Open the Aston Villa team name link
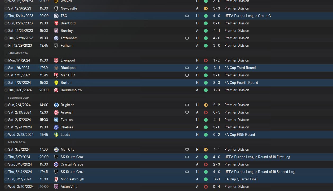The width and height of the screenshot is (333, 191). pyautogui.click(x=69, y=186)
